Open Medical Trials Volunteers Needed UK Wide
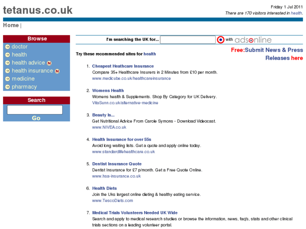 135,213
